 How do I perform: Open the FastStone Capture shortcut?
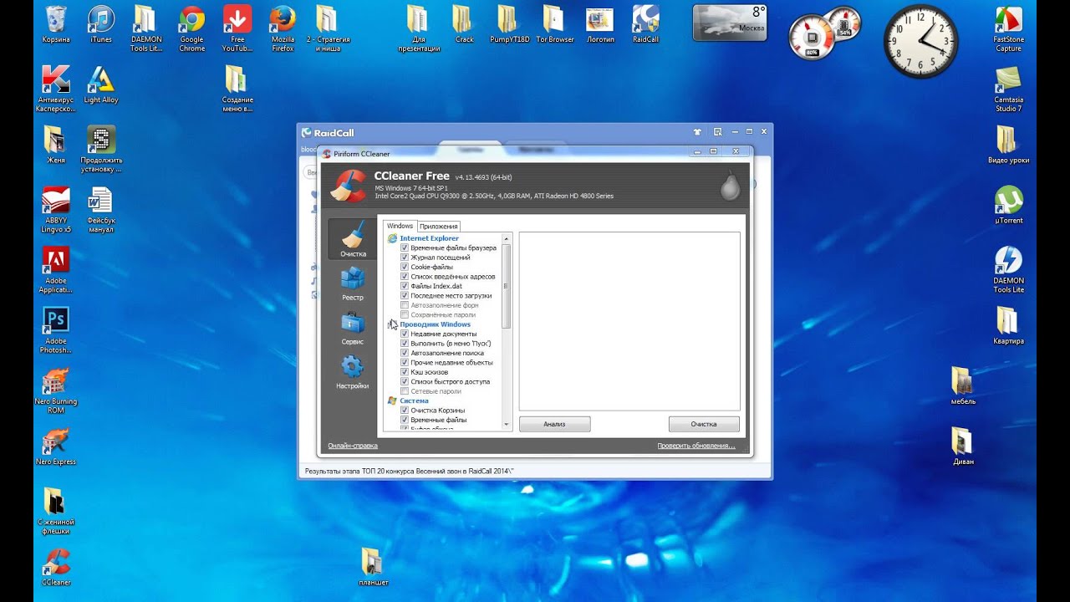tap(1008, 28)
